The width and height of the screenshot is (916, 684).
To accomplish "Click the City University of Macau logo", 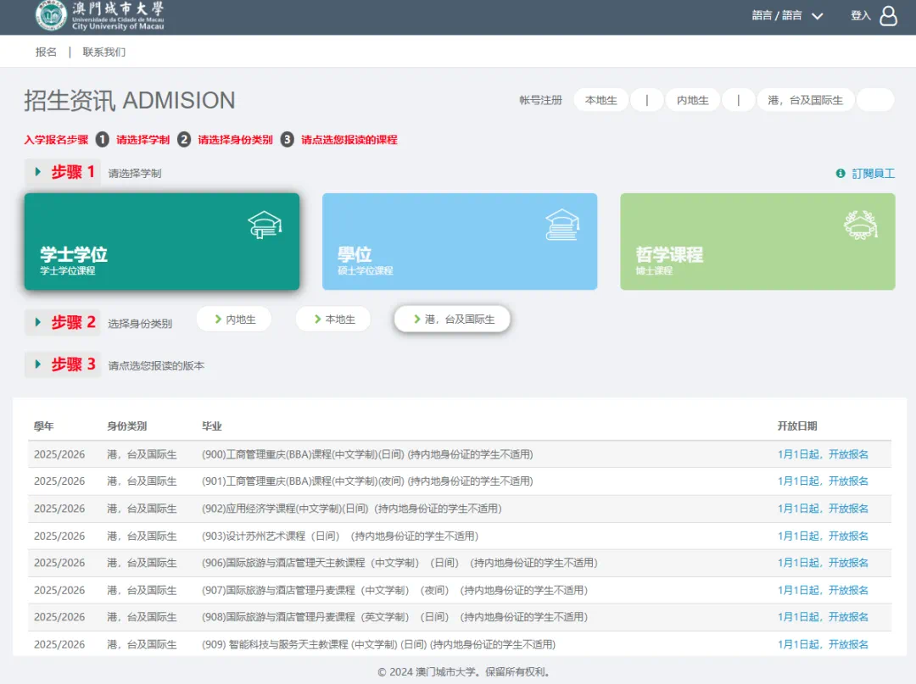I will pos(100,16).
